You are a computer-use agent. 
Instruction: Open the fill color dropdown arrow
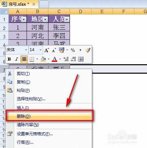click(x=48, y=59)
